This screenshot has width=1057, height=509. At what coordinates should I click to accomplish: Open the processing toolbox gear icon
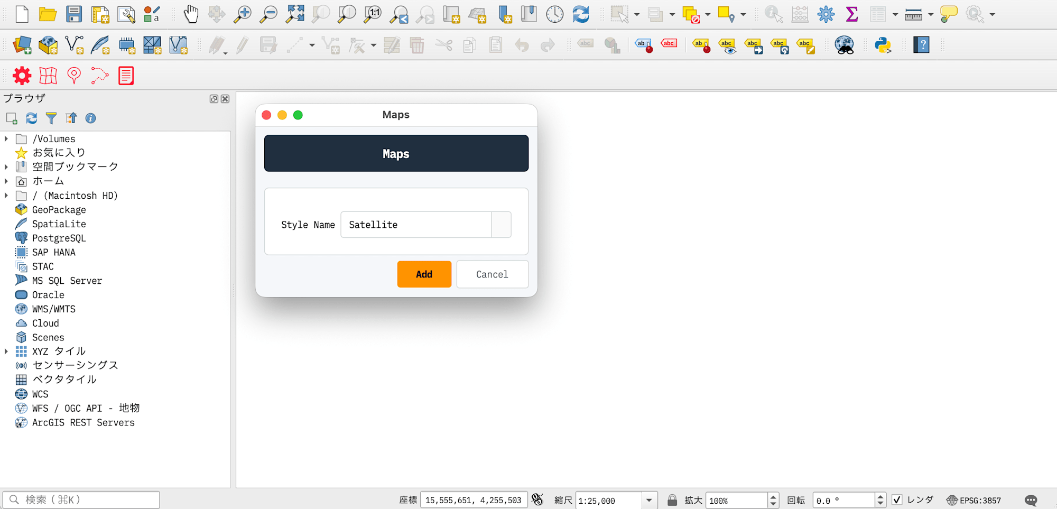click(x=826, y=14)
